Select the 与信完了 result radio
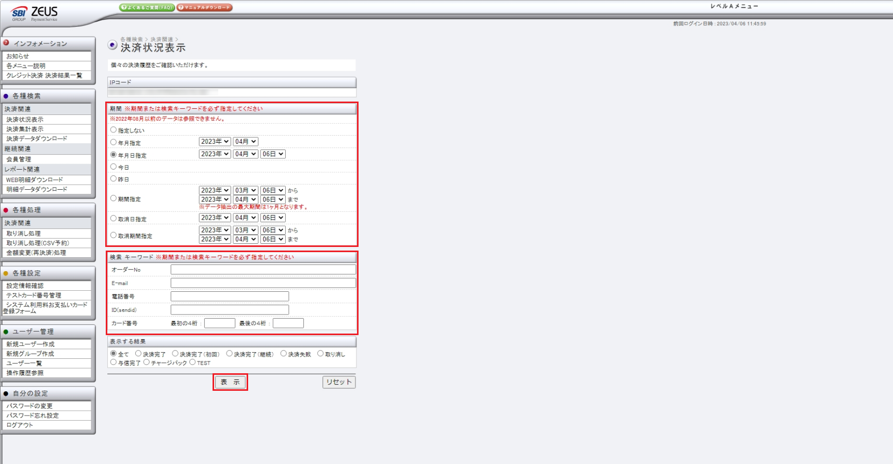Viewport: 893px width, 464px height. 113,362
